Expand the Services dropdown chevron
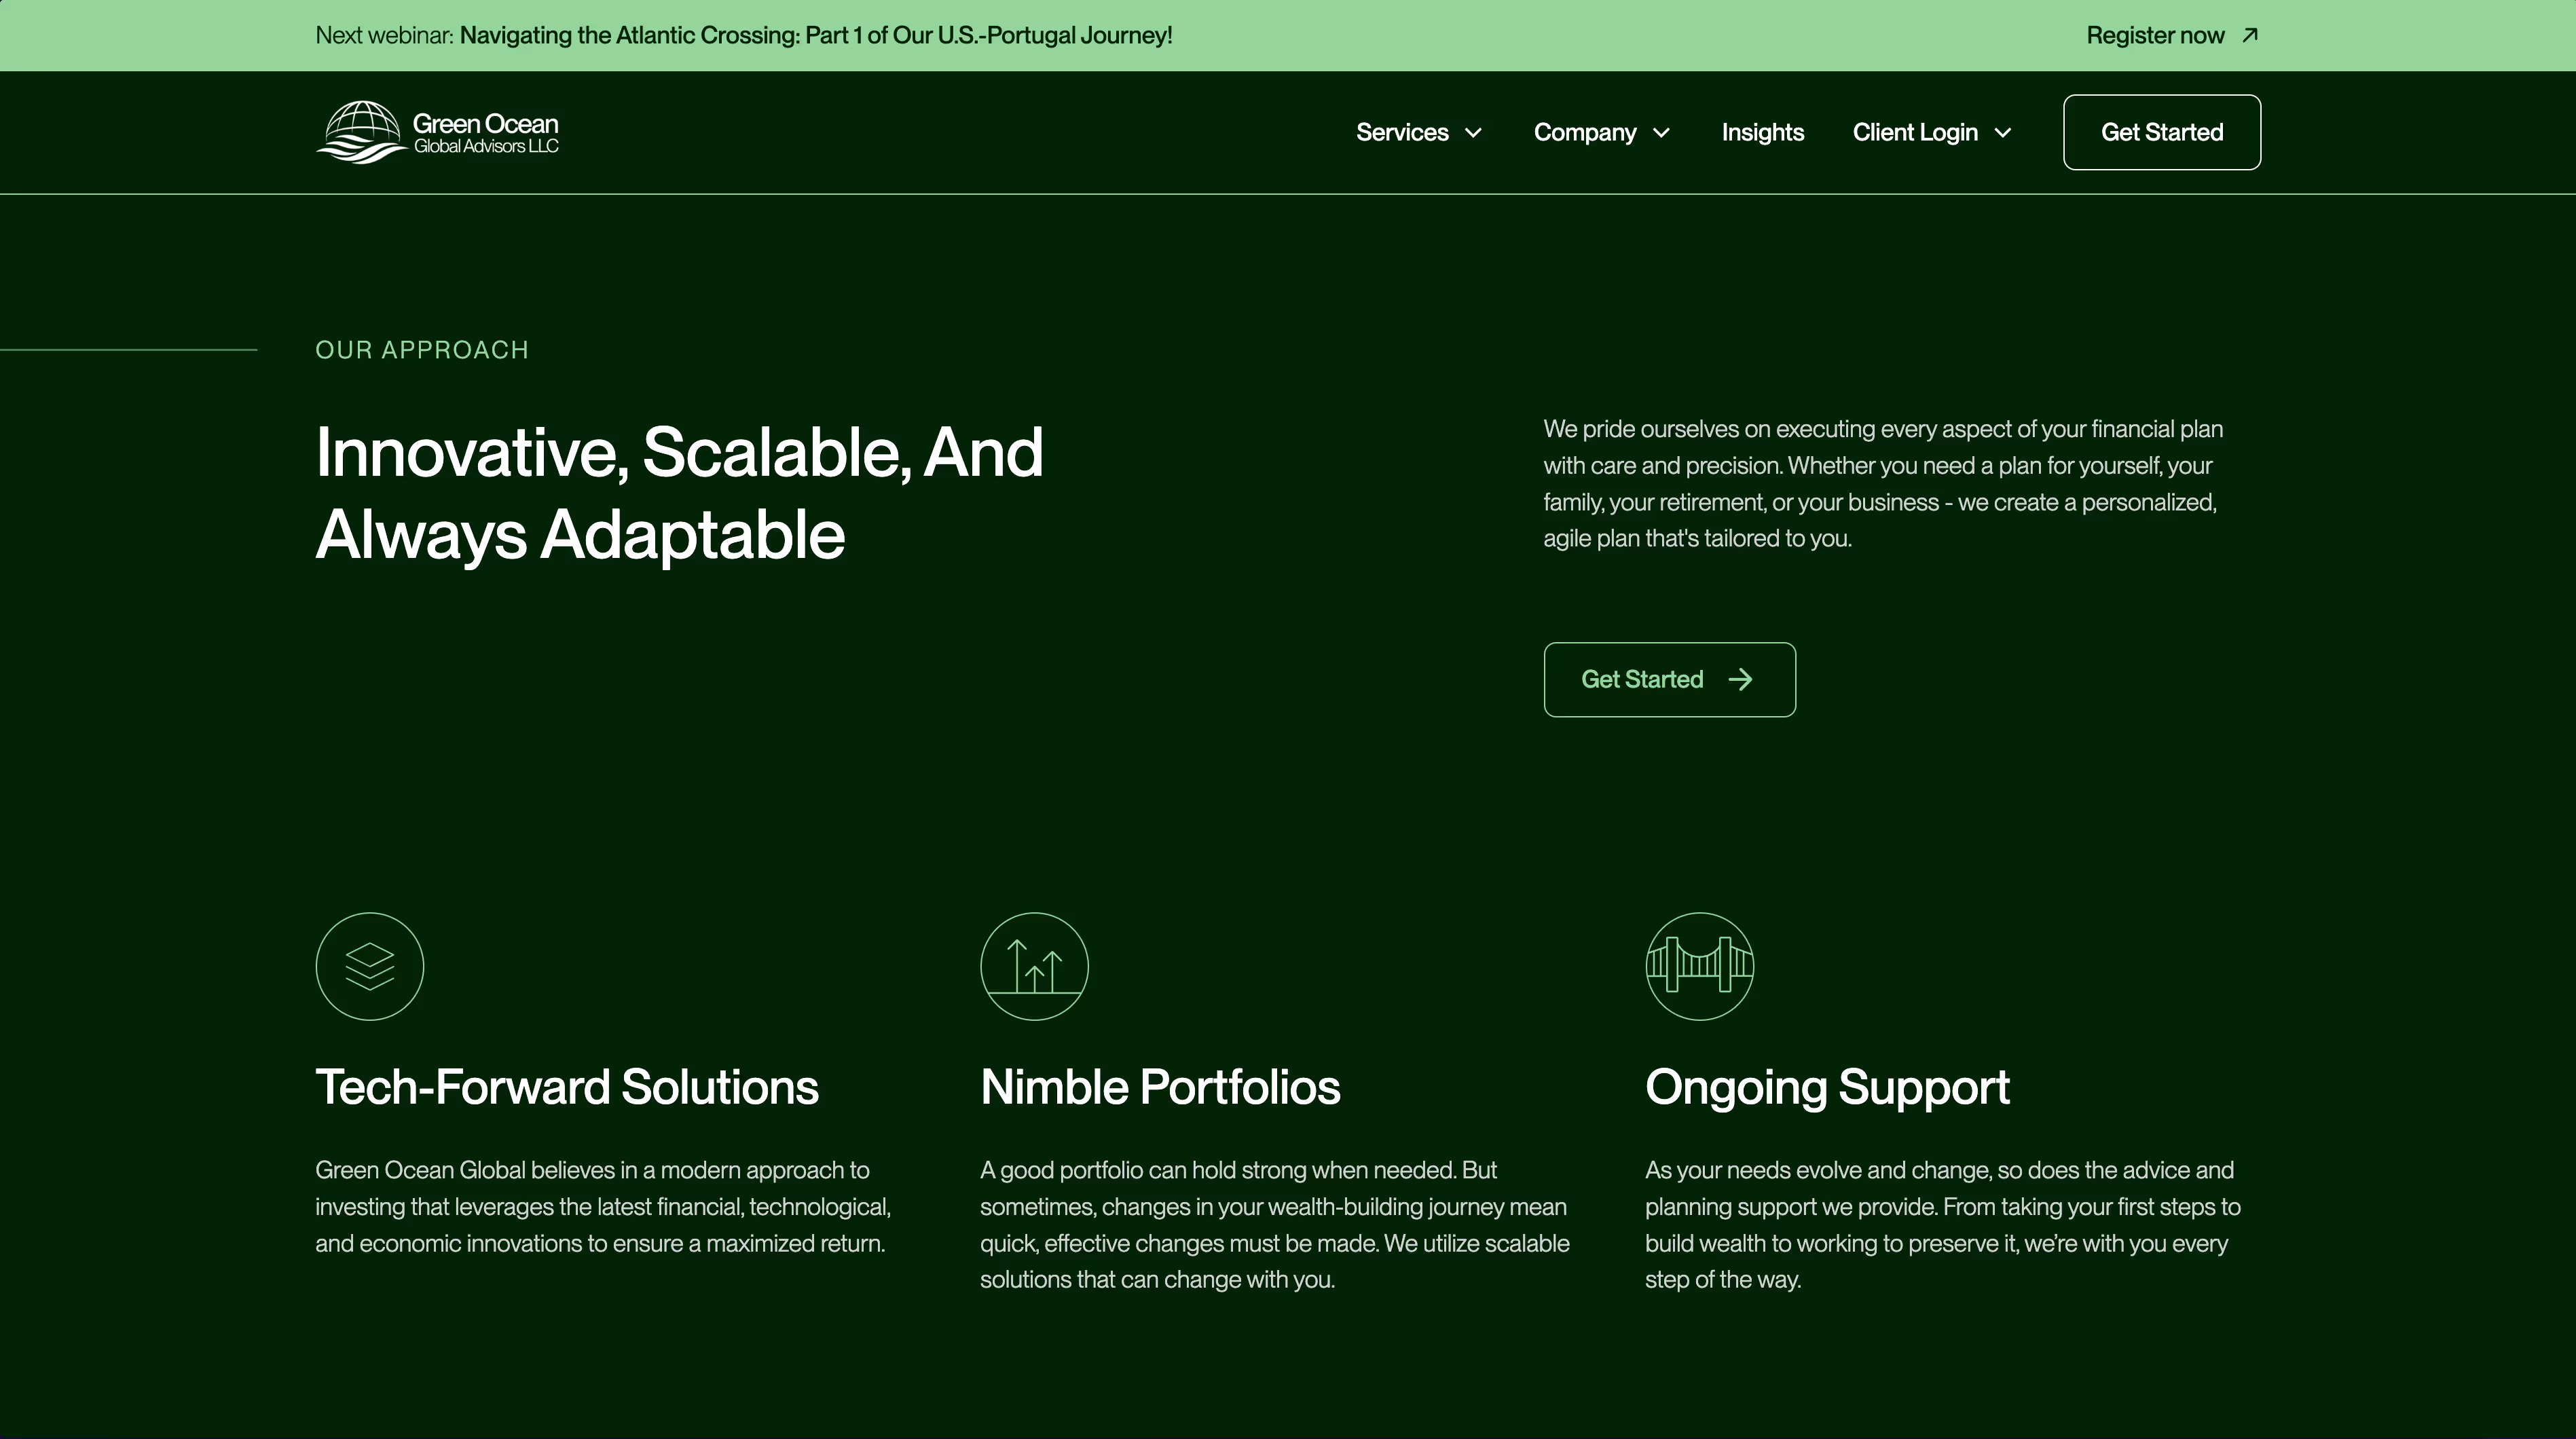2576x1439 pixels. pyautogui.click(x=1473, y=133)
